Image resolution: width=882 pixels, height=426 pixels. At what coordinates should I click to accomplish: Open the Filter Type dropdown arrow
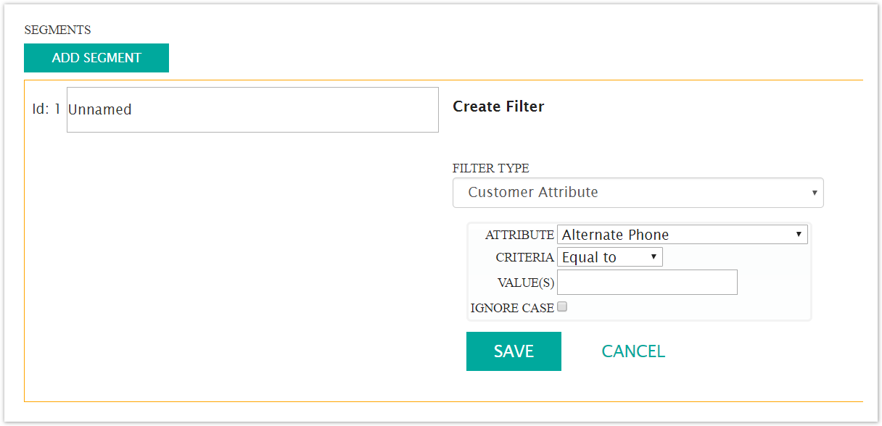pos(814,192)
